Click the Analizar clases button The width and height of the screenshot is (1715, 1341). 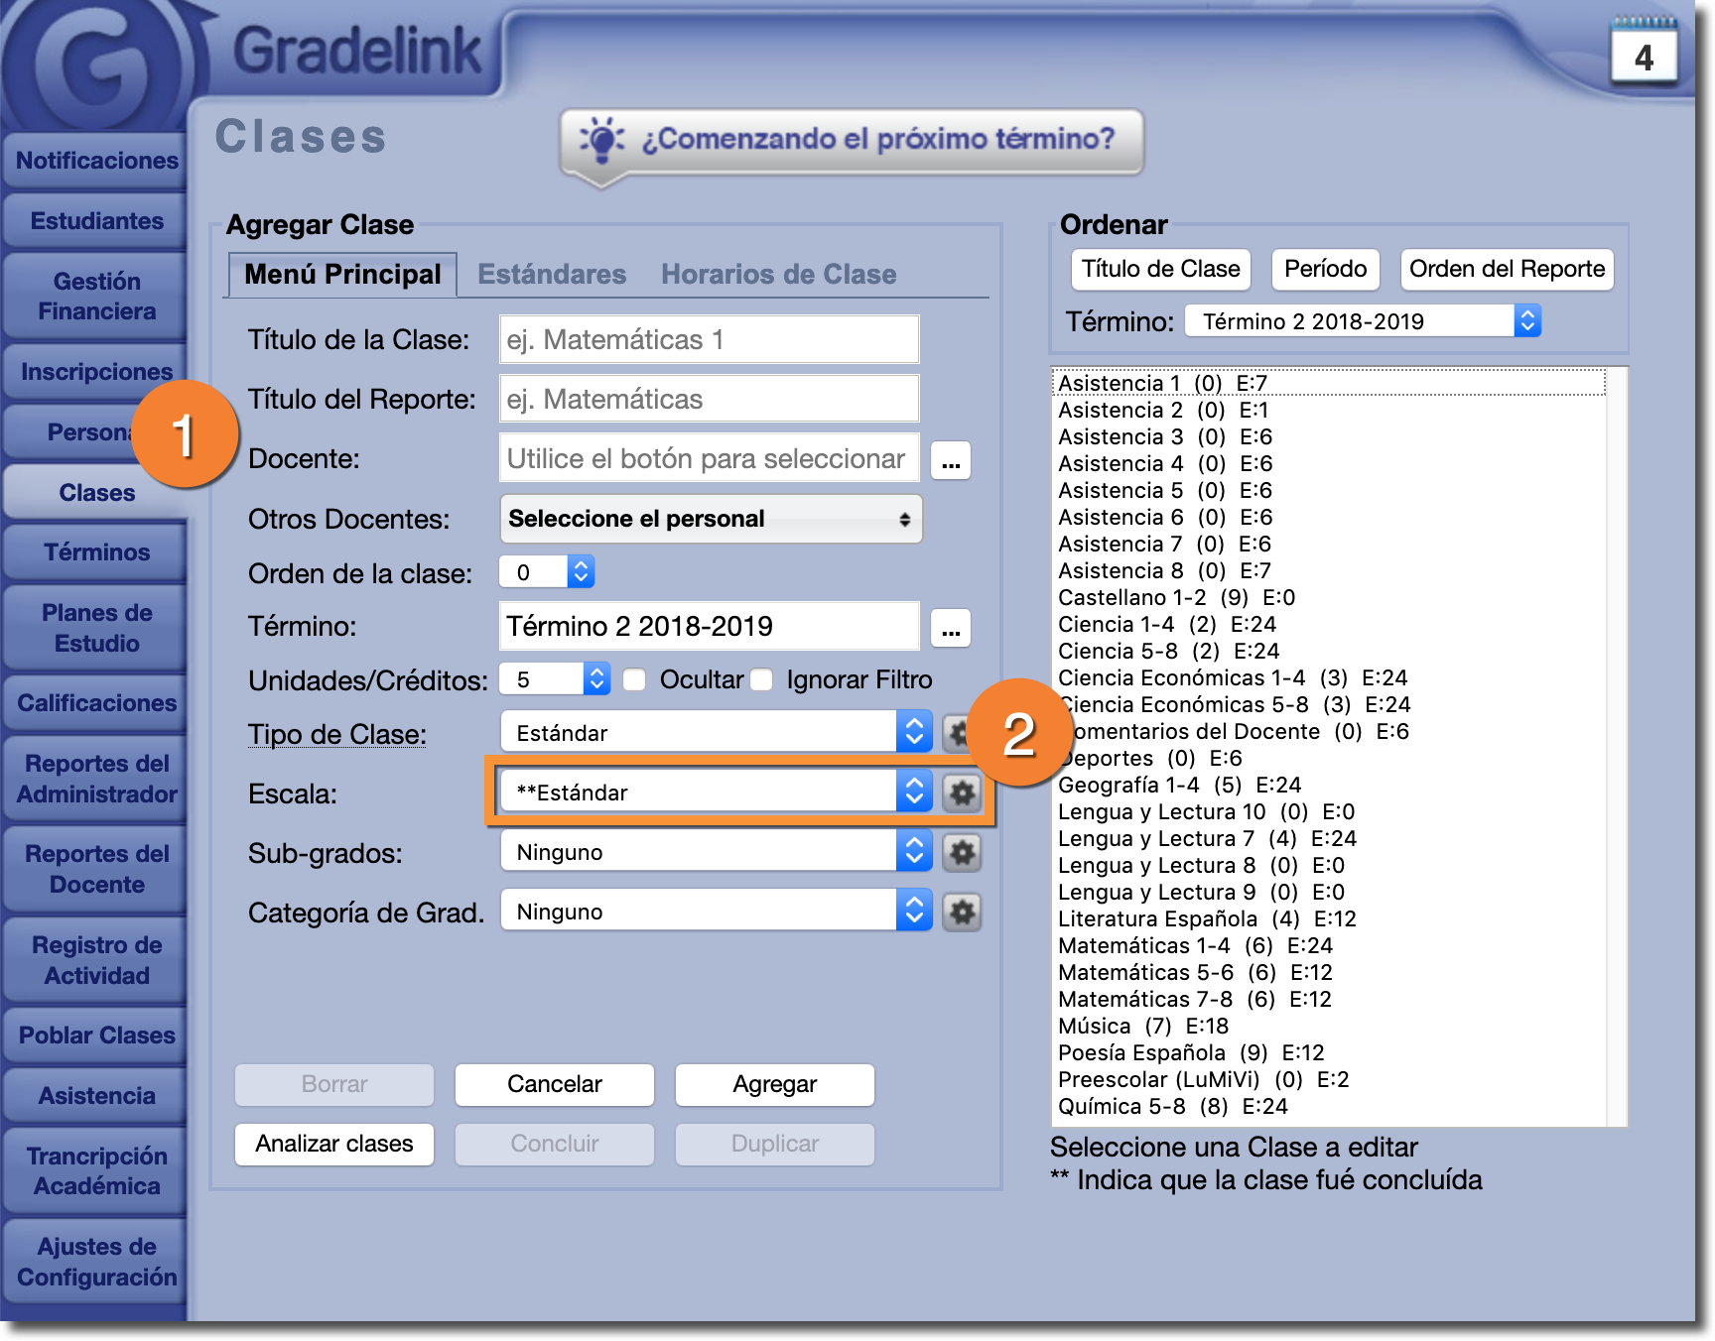(x=334, y=1145)
